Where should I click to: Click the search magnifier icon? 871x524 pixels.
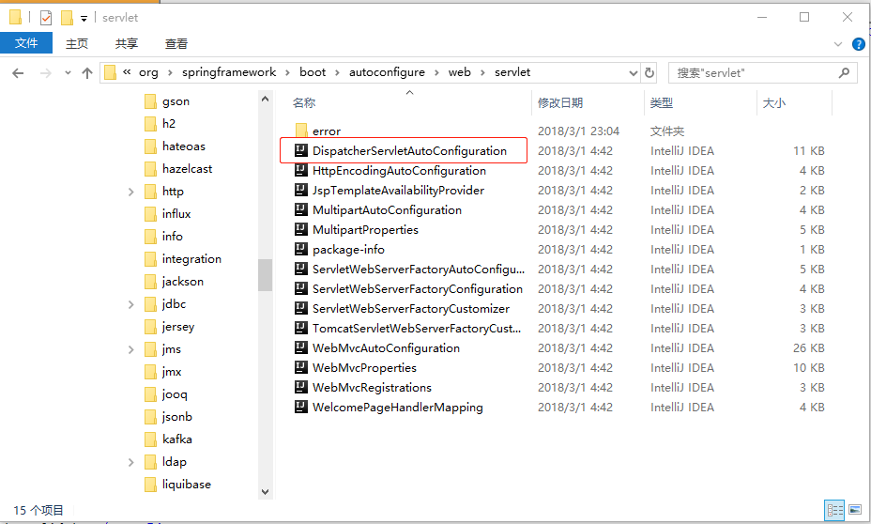point(844,73)
